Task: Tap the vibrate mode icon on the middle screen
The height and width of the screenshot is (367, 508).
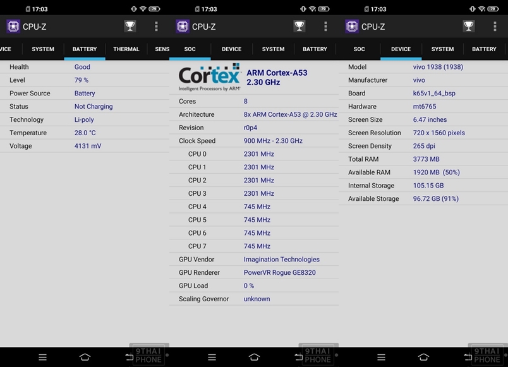Action: (x=303, y=9)
